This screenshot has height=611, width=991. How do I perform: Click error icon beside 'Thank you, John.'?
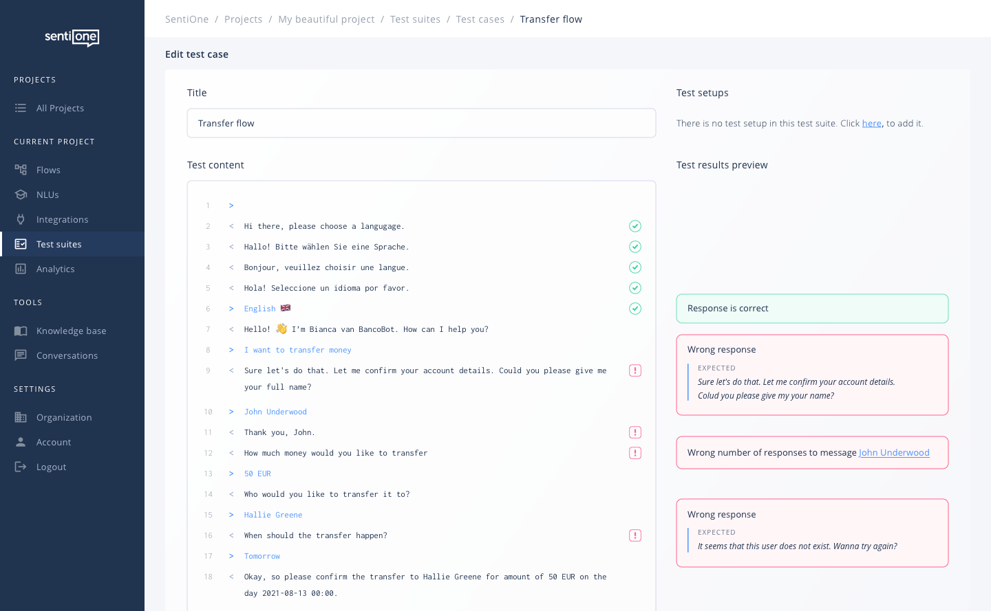pyautogui.click(x=635, y=432)
